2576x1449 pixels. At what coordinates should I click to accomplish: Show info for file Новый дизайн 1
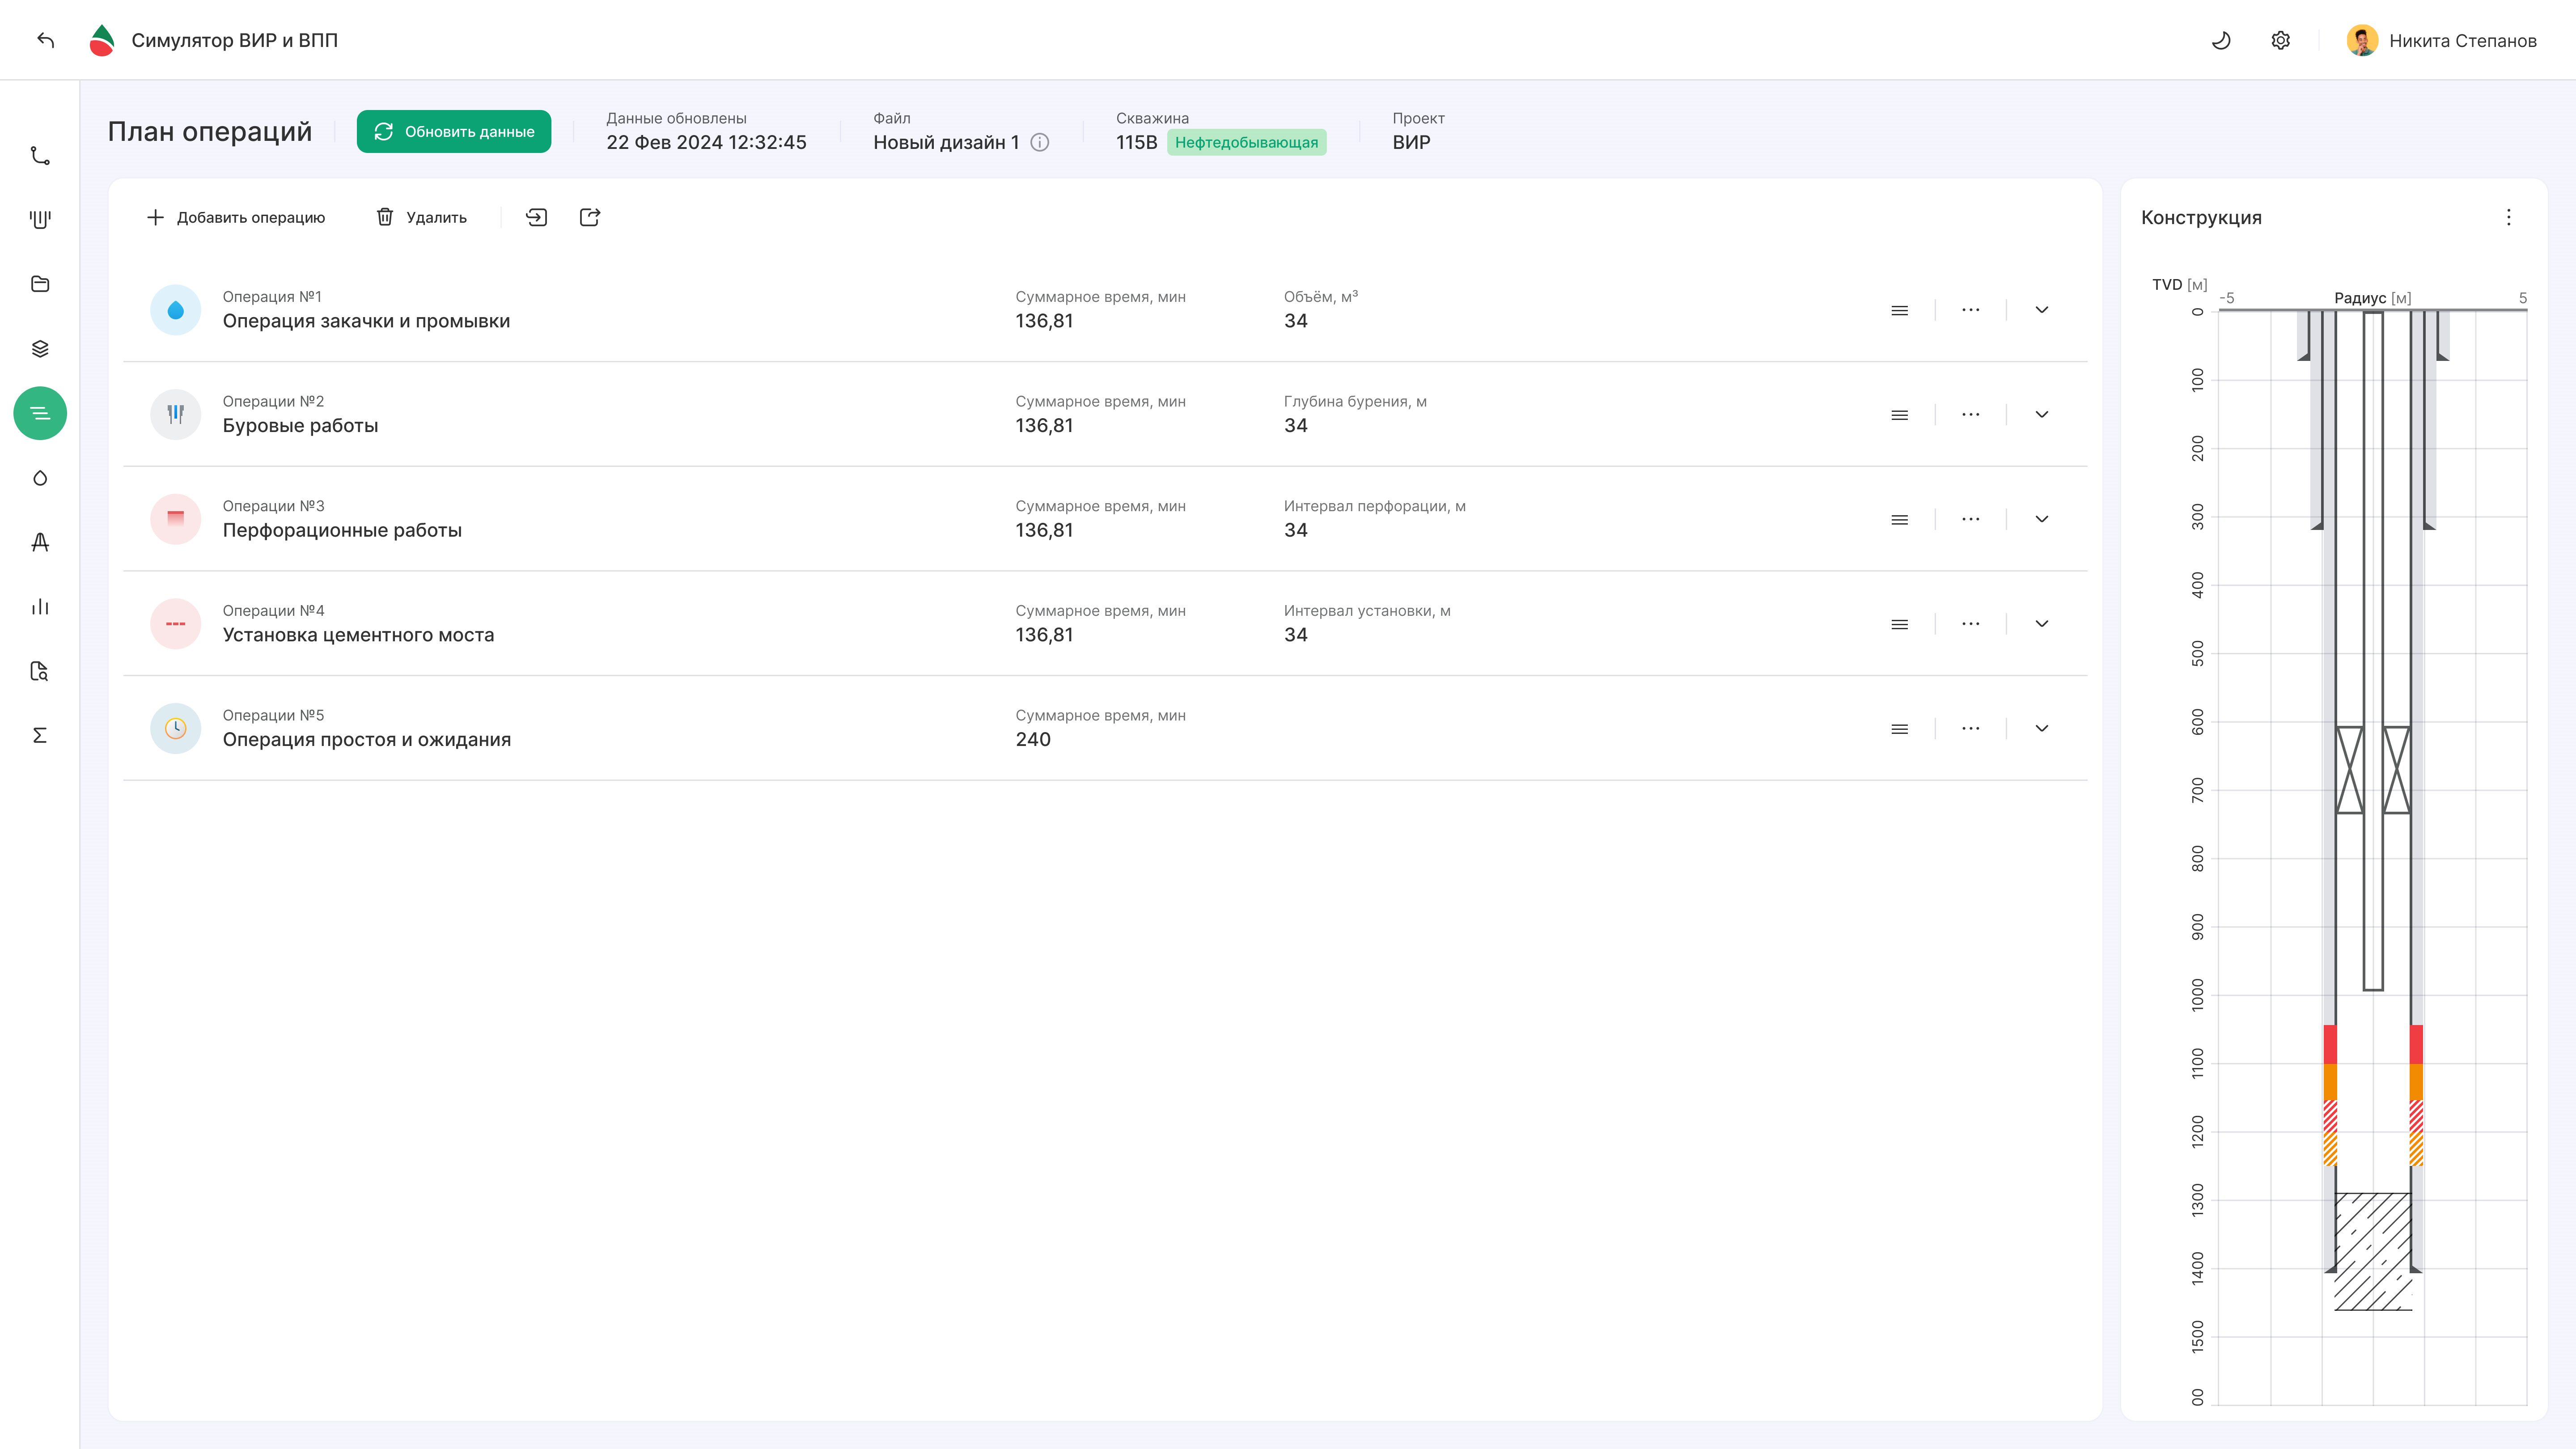tap(1040, 142)
